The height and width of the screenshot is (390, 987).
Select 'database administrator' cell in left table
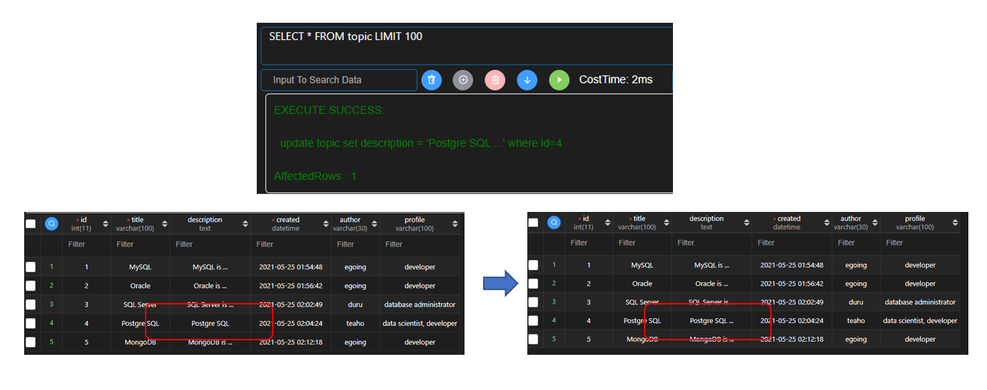click(x=420, y=304)
